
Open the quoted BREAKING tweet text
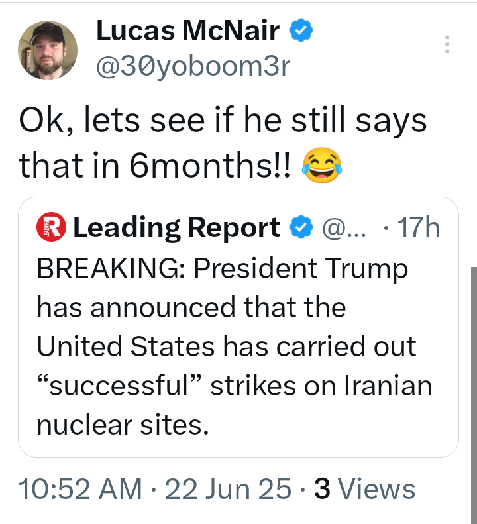pos(235,346)
